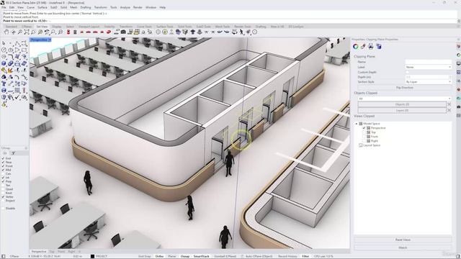The image size is (461, 259).
Task: Check the Top view in Views Clipped
Action: tap(364, 132)
